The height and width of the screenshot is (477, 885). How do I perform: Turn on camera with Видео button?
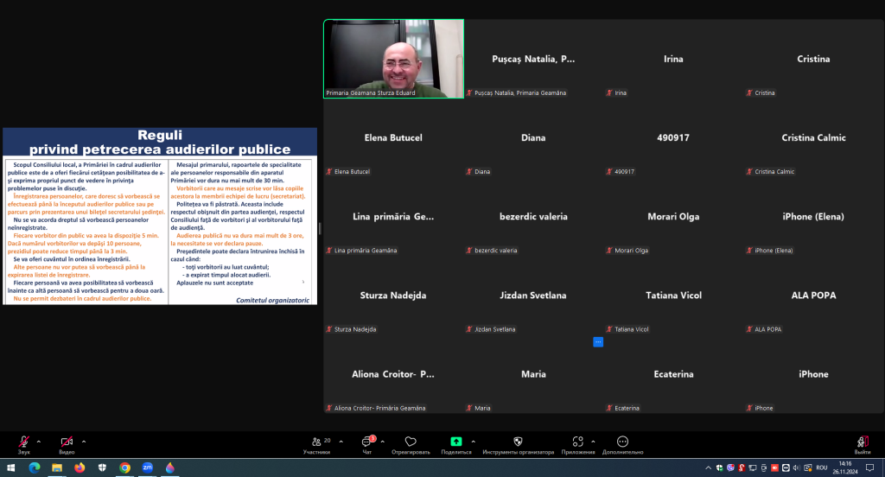[x=67, y=444]
